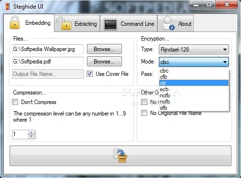
Task: Select the highlighted ctr mode option
Action: pyautogui.click(x=194, y=83)
